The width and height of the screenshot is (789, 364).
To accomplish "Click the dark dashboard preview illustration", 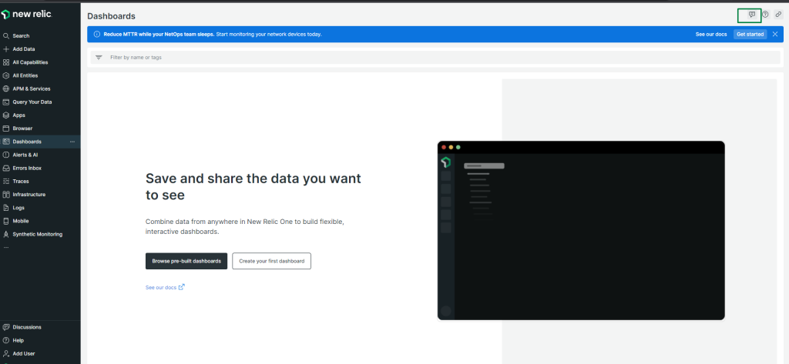I will (581, 230).
